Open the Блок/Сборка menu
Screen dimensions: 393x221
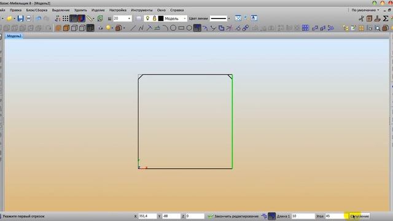[x=37, y=10]
